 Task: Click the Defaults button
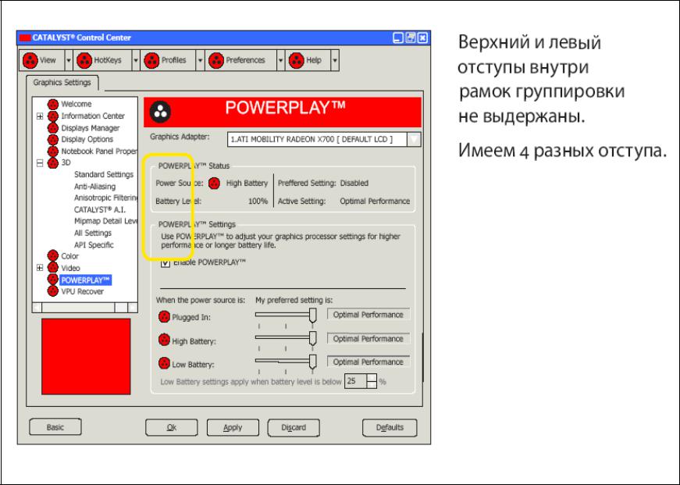390,427
